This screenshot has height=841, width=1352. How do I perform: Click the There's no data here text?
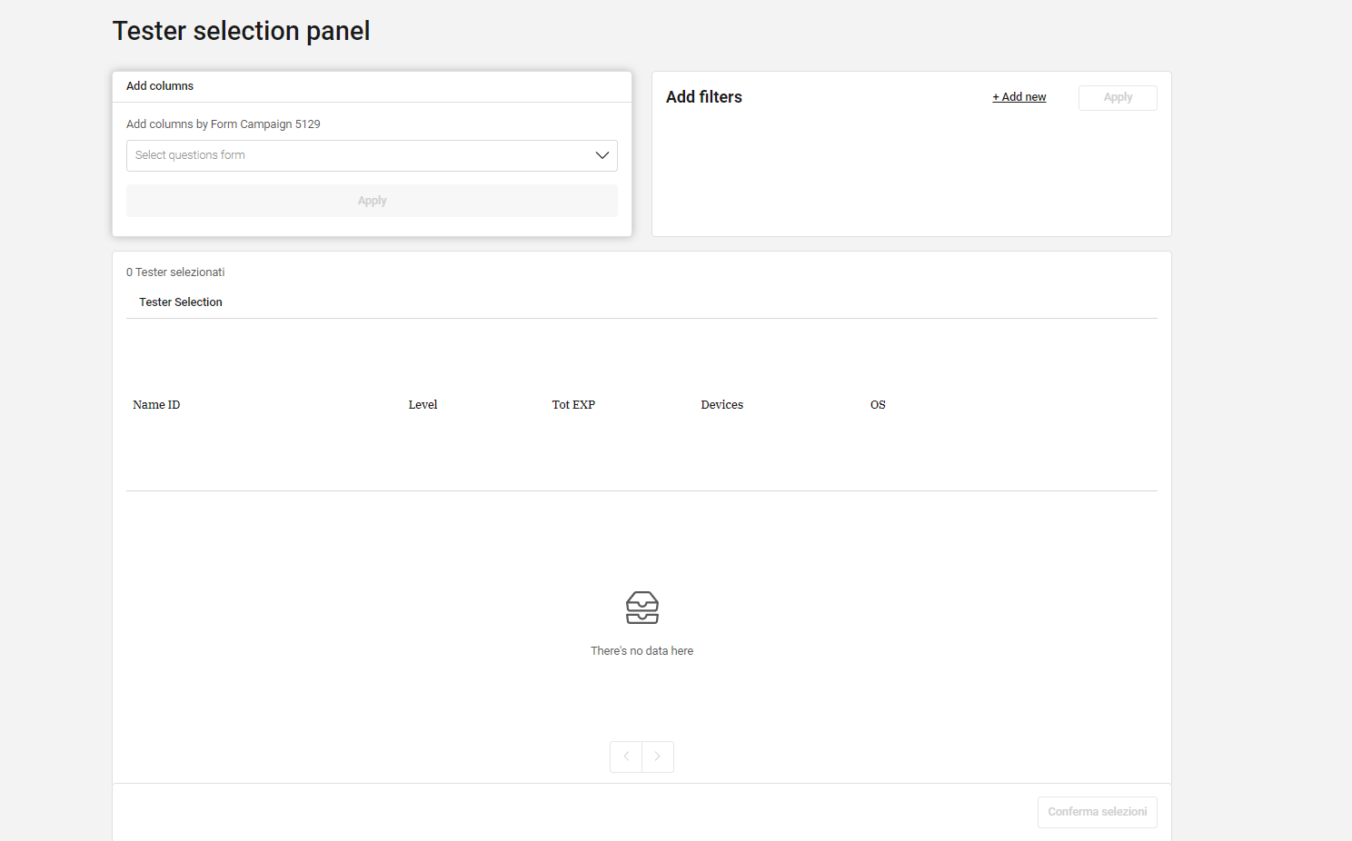(642, 651)
